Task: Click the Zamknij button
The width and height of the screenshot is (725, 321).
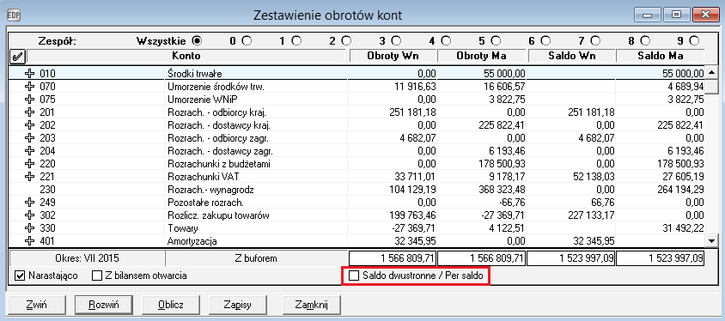Action: click(312, 305)
